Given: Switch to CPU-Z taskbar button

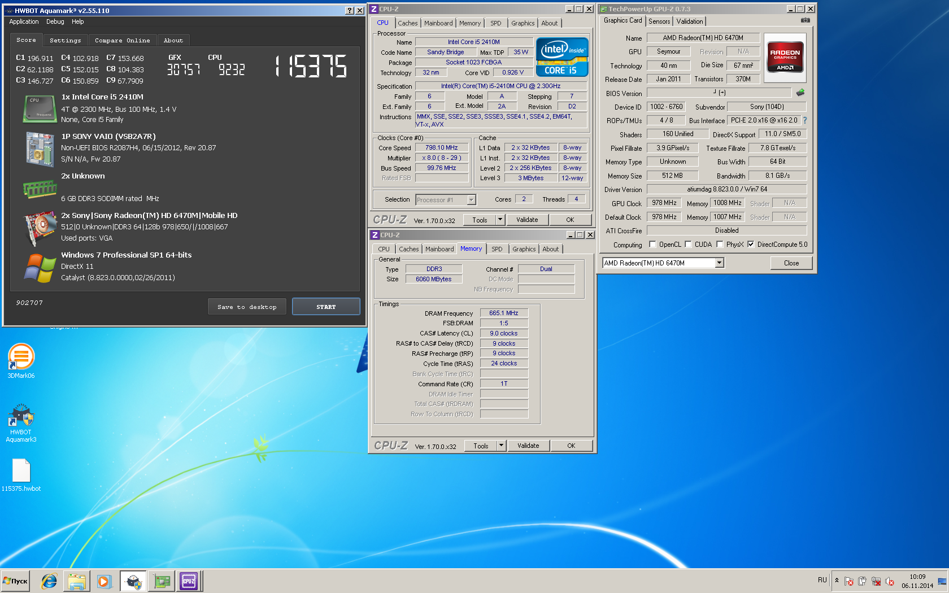Looking at the screenshot, I should [x=189, y=581].
